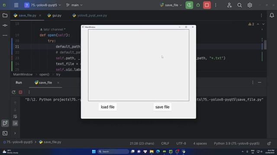
Task: Open the Terminal tool window
Action: coord(5,133)
